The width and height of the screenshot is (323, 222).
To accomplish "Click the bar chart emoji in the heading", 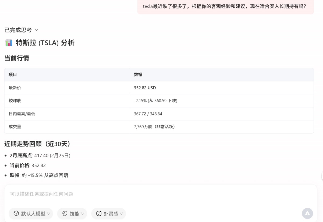I will tap(9, 43).
